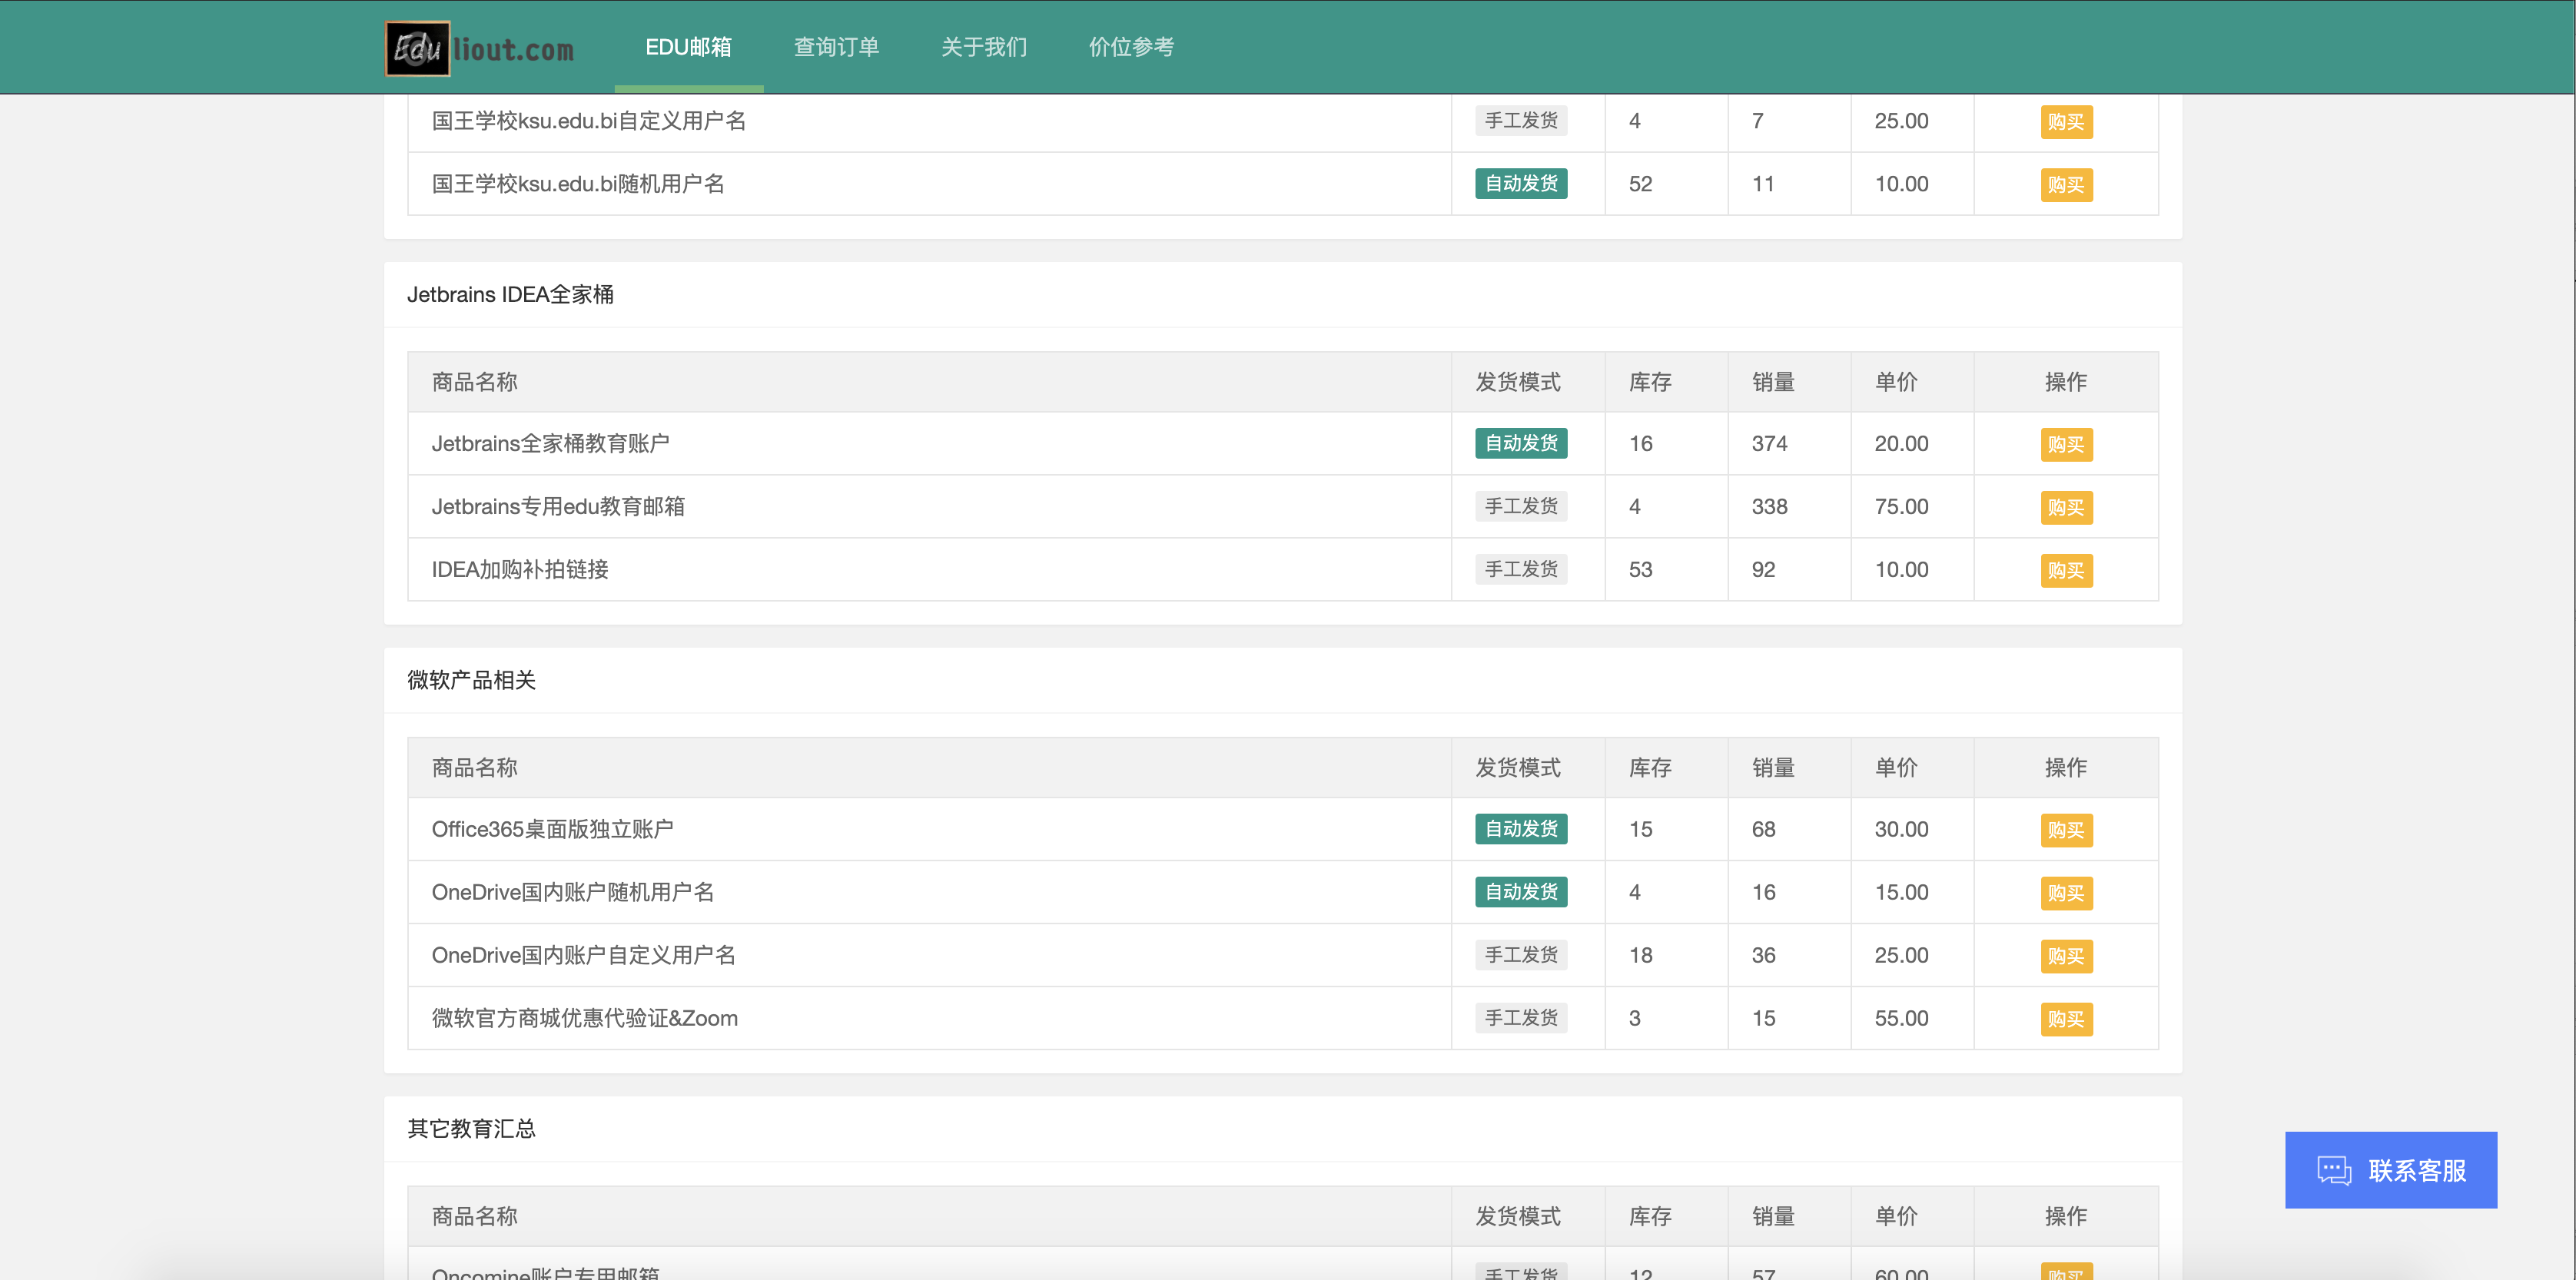Viewport: 2576px width, 1280px height.
Task: Click the 微软产品相关 section heading
Action: 471,680
